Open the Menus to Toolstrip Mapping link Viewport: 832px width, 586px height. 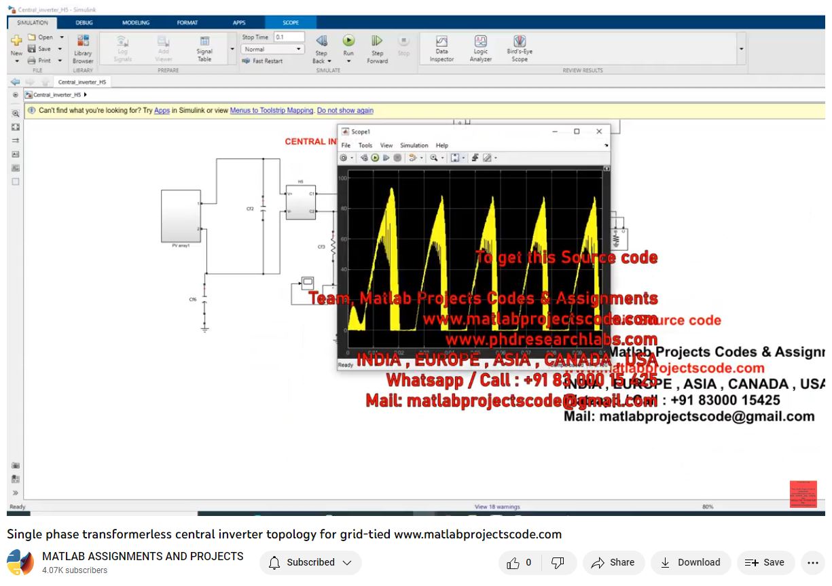coord(272,110)
